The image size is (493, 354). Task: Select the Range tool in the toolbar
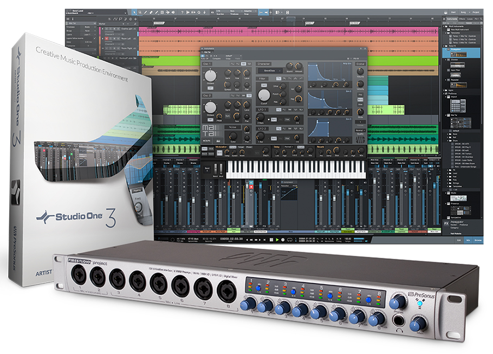[x=140, y=12]
